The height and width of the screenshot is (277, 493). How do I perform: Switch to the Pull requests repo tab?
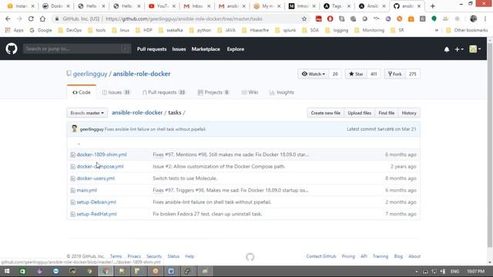(164, 92)
